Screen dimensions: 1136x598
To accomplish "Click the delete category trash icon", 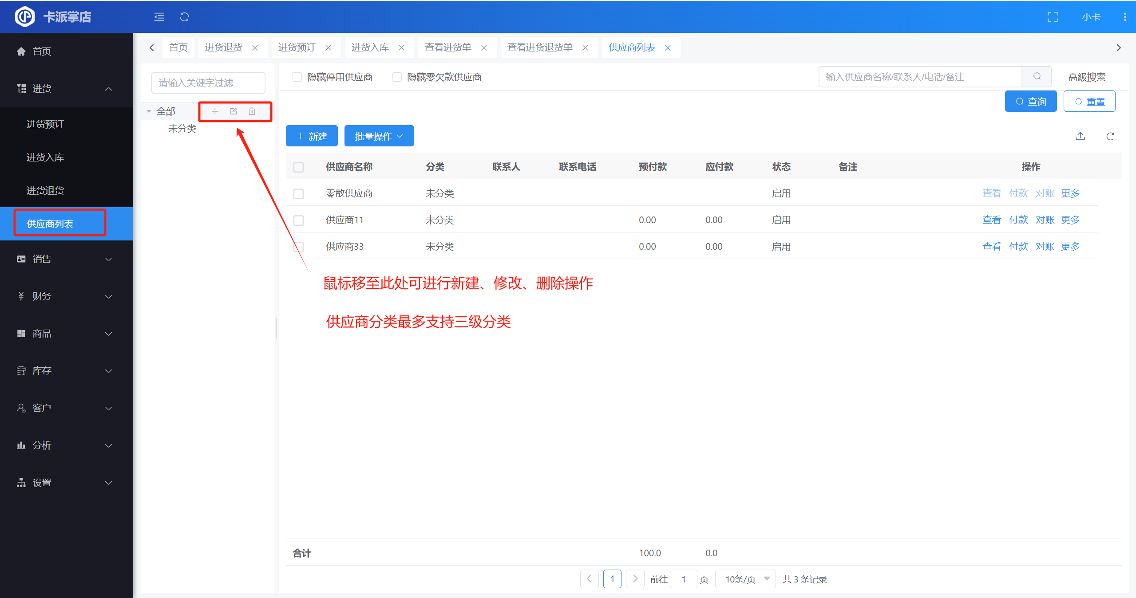I will 252,111.
